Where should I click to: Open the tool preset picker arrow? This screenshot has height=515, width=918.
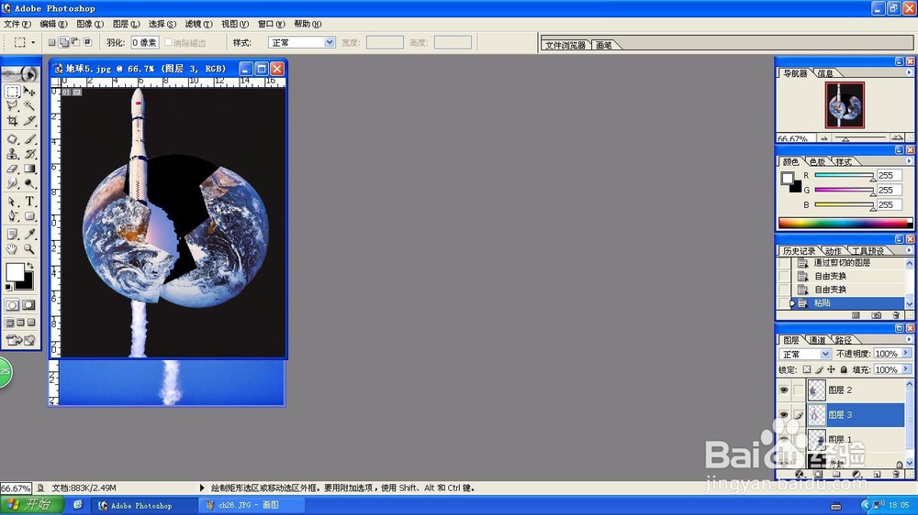tap(33, 42)
